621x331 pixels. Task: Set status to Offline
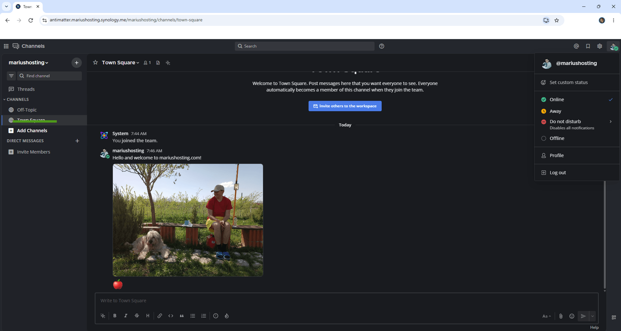pyautogui.click(x=577, y=138)
